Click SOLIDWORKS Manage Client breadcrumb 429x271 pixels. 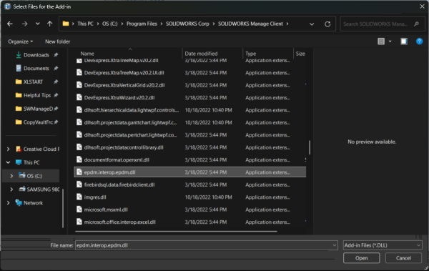point(250,24)
